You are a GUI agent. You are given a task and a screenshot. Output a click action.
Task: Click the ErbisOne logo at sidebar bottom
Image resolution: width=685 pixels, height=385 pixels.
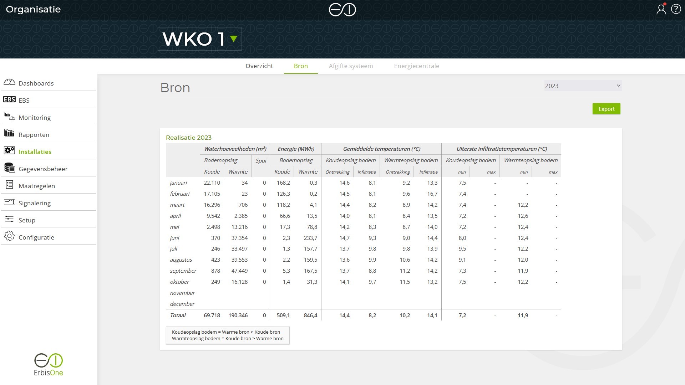pos(49,365)
